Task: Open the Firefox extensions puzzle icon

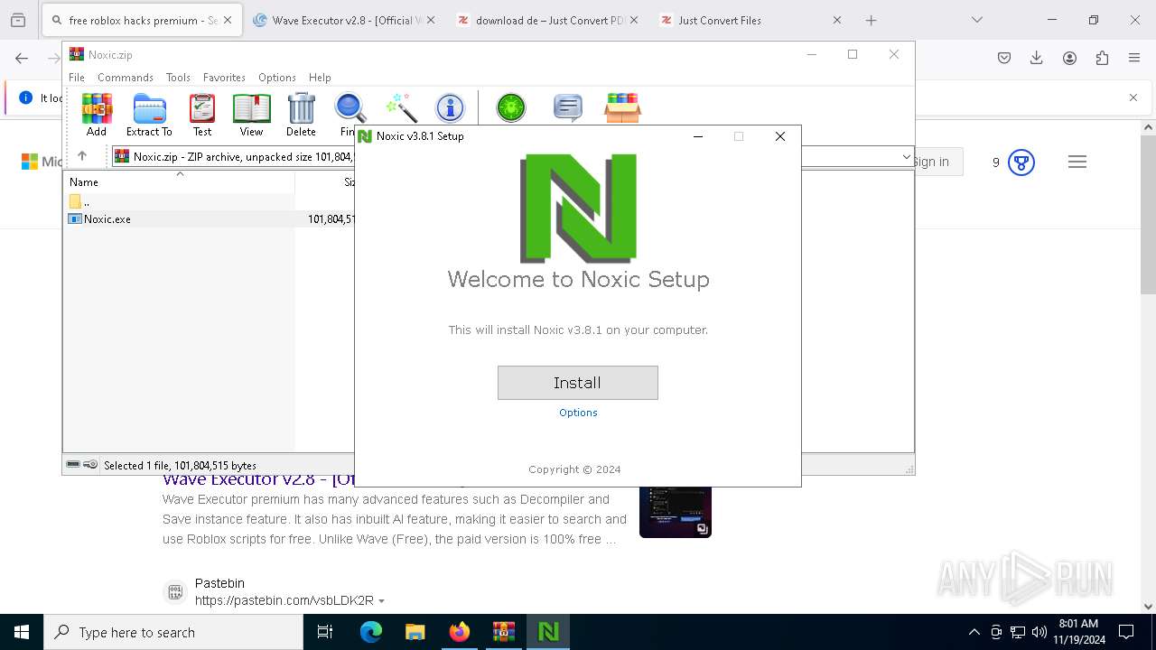Action: [1102, 58]
